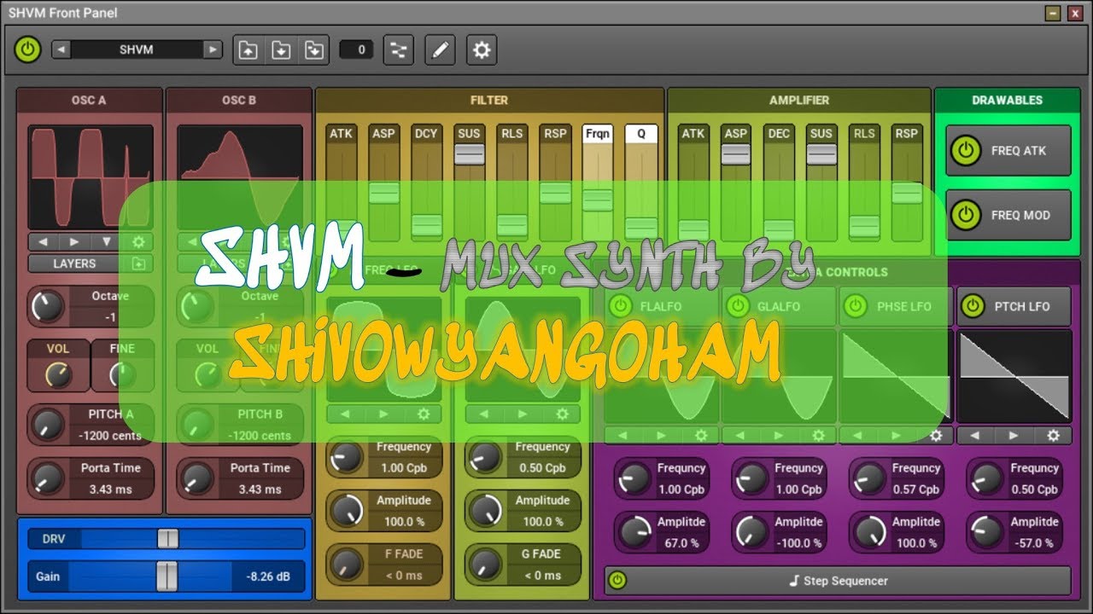The height and width of the screenshot is (614, 1093).
Task: Open second filter LFO settings gear
Action: pos(562,414)
